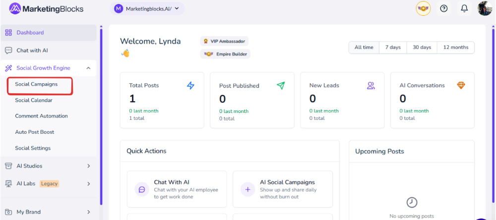Open the user profile avatar
The width and height of the screenshot is (496, 220).
click(x=485, y=8)
